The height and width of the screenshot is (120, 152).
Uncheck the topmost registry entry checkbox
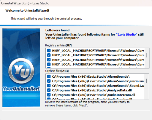pyautogui.click(x=49, y=51)
